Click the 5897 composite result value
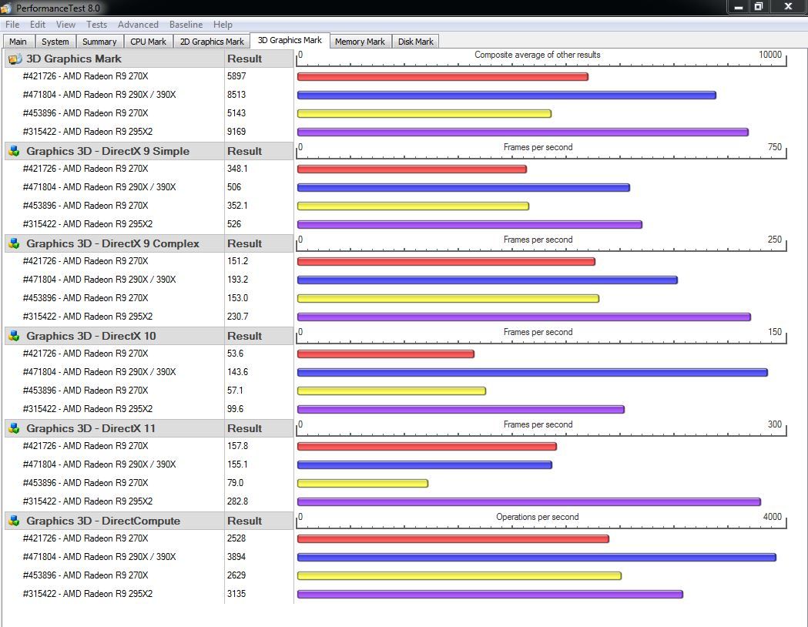The width and height of the screenshot is (808, 627). 236,76
